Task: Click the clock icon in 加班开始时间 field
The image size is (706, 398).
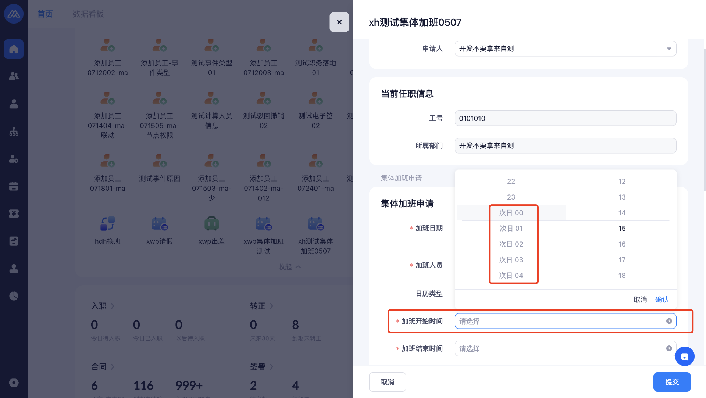Action: (x=669, y=321)
